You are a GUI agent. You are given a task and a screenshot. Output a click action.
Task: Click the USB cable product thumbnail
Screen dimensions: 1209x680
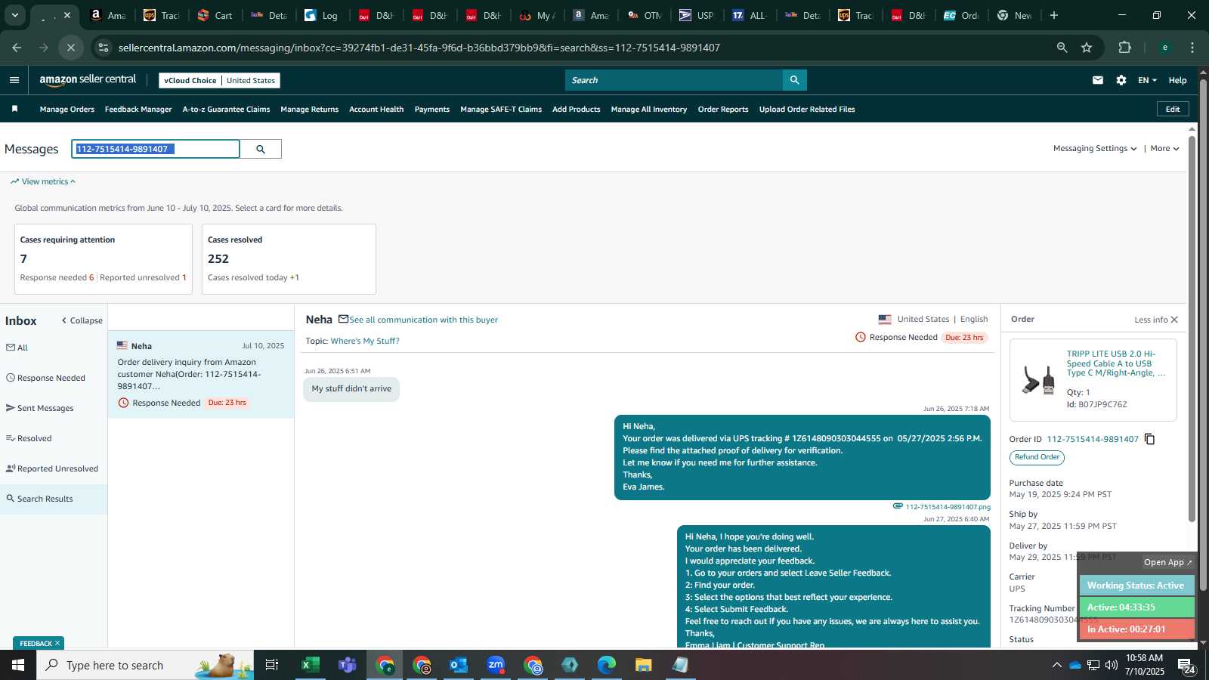click(x=1038, y=379)
